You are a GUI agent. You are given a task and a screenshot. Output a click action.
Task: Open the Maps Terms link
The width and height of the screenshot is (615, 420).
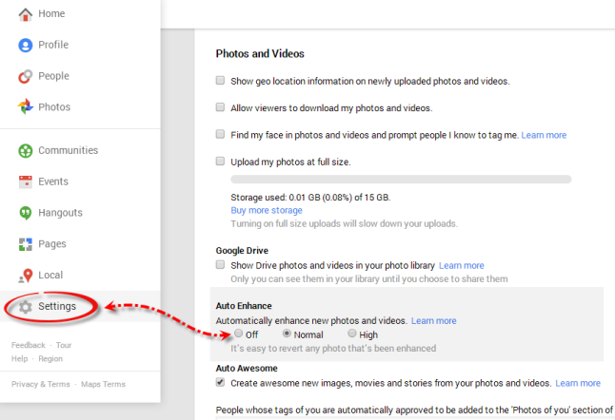click(x=103, y=385)
